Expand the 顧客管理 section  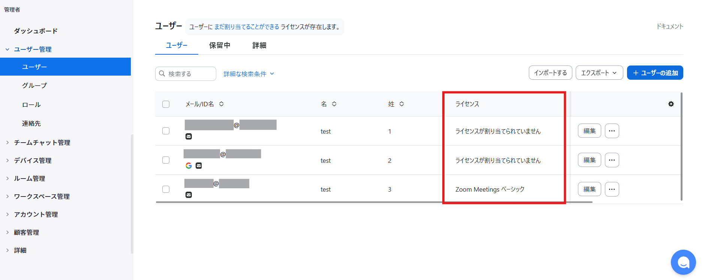(7, 232)
